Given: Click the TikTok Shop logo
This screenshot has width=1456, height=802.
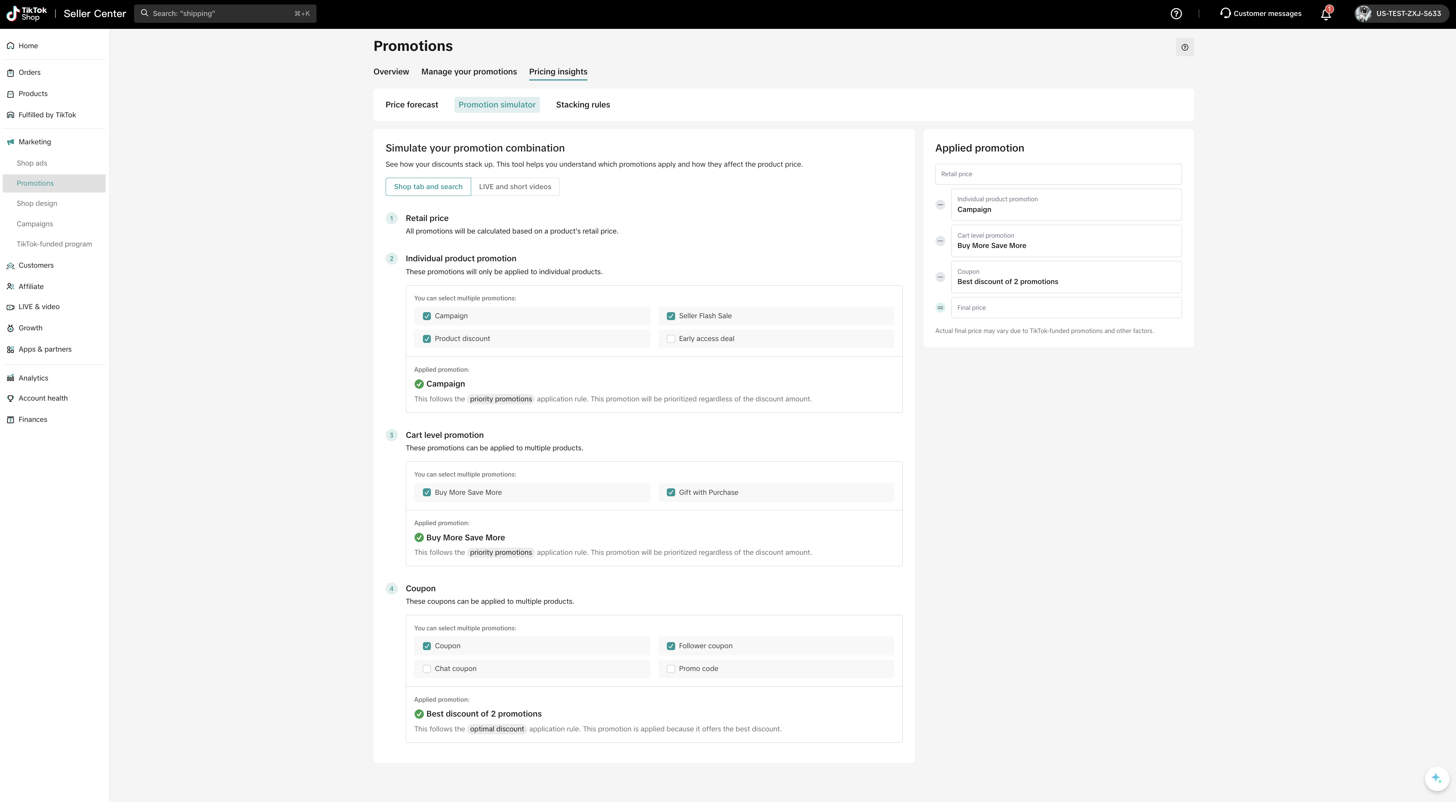Looking at the screenshot, I should click(x=27, y=14).
